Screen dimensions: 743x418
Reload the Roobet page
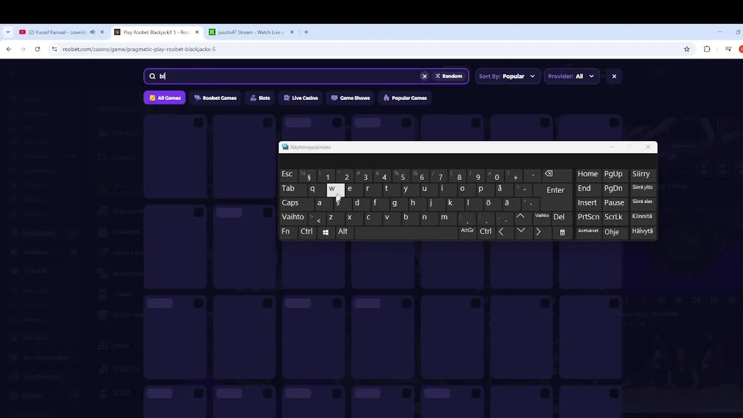click(38, 49)
